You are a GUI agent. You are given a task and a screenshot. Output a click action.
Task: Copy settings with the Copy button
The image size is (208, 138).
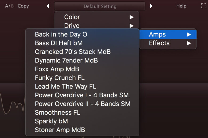pos(23,6)
